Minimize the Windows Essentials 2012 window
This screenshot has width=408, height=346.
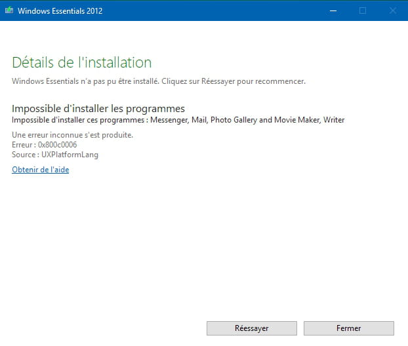pos(333,10)
